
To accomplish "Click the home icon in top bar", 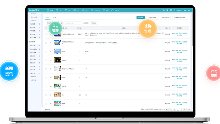I will coord(164,10).
